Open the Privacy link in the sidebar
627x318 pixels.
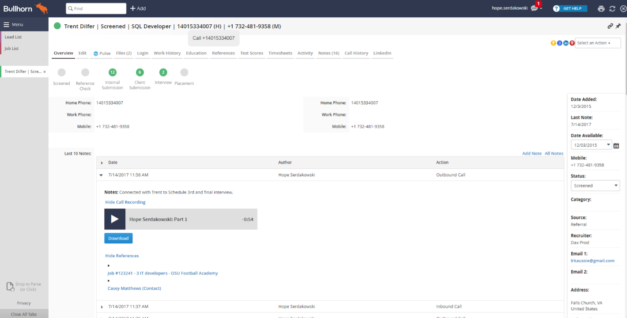click(24, 303)
